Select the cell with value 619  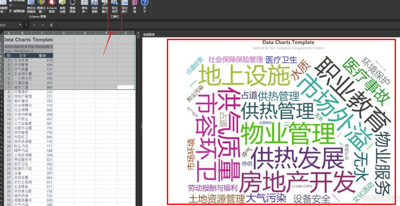click(42, 60)
